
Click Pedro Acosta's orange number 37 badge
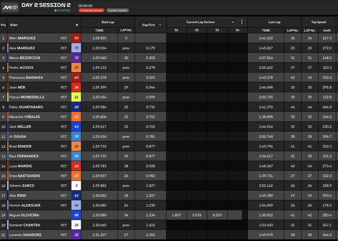pyautogui.click(x=76, y=68)
